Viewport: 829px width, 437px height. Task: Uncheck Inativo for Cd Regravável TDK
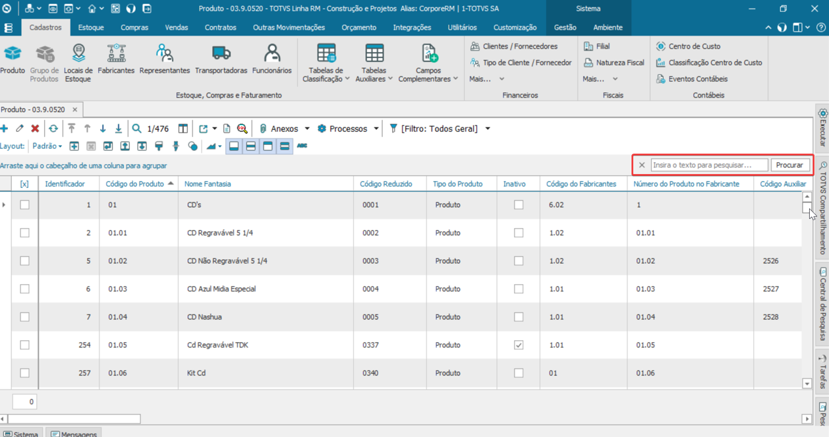519,345
